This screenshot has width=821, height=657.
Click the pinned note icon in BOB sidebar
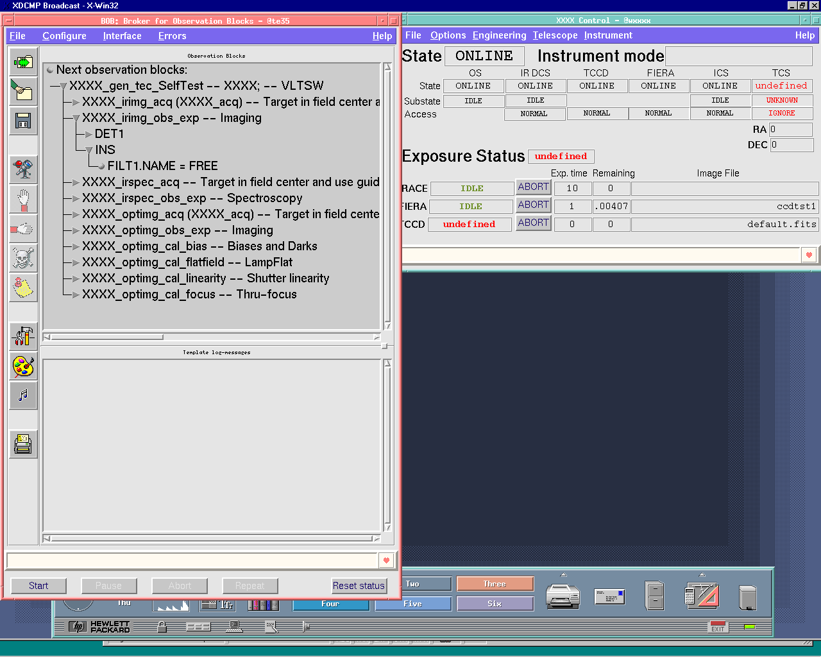point(23,287)
